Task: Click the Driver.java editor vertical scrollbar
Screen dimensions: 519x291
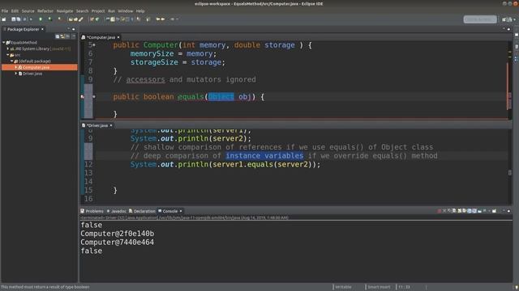Action: coord(510,167)
